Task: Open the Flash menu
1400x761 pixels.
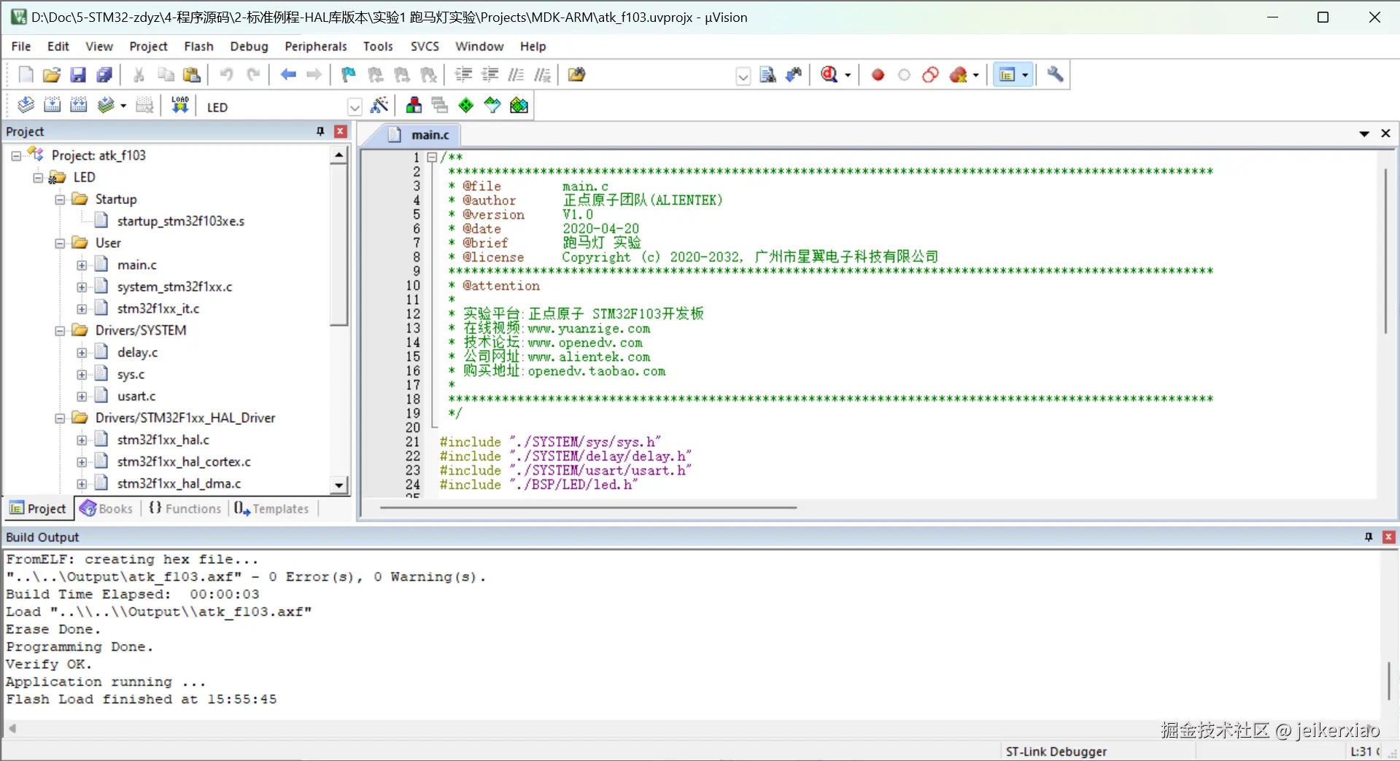Action: pyautogui.click(x=198, y=46)
